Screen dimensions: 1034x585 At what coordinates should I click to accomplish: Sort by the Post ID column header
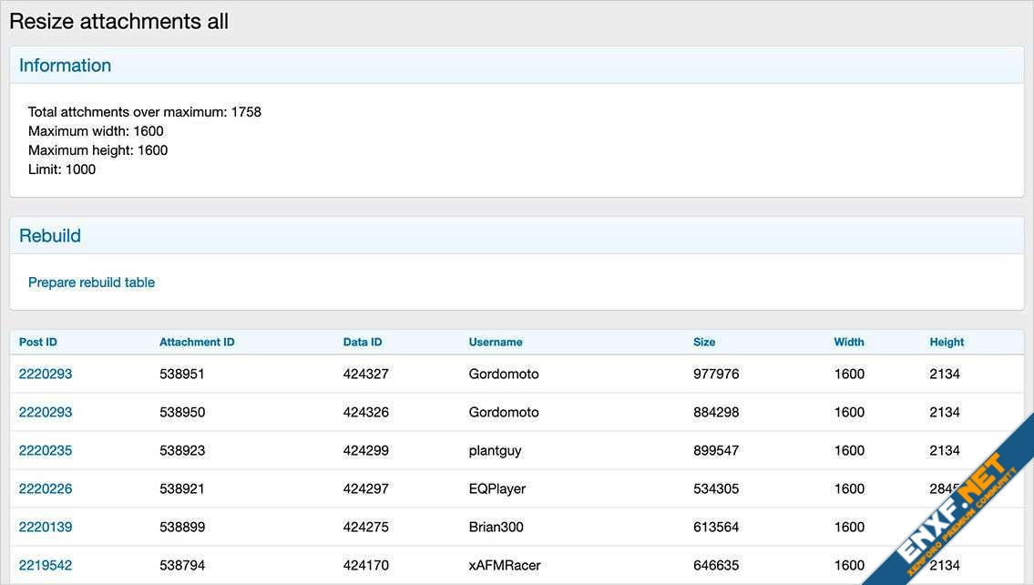[x=38, y=342]
